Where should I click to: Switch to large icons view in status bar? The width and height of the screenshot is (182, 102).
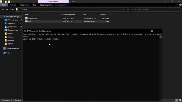(180, 100)
